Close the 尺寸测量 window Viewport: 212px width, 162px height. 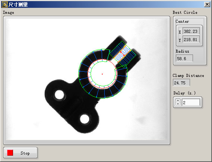point(207,4)
